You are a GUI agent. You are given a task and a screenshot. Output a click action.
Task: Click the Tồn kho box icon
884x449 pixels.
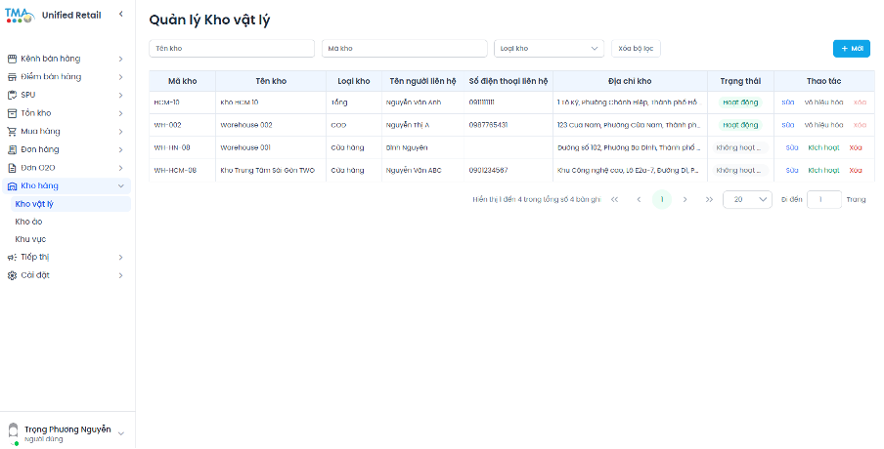click(x=13, y=113)
